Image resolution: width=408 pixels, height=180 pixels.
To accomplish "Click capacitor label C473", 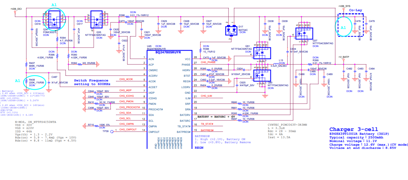I will [x=122, y=21].
